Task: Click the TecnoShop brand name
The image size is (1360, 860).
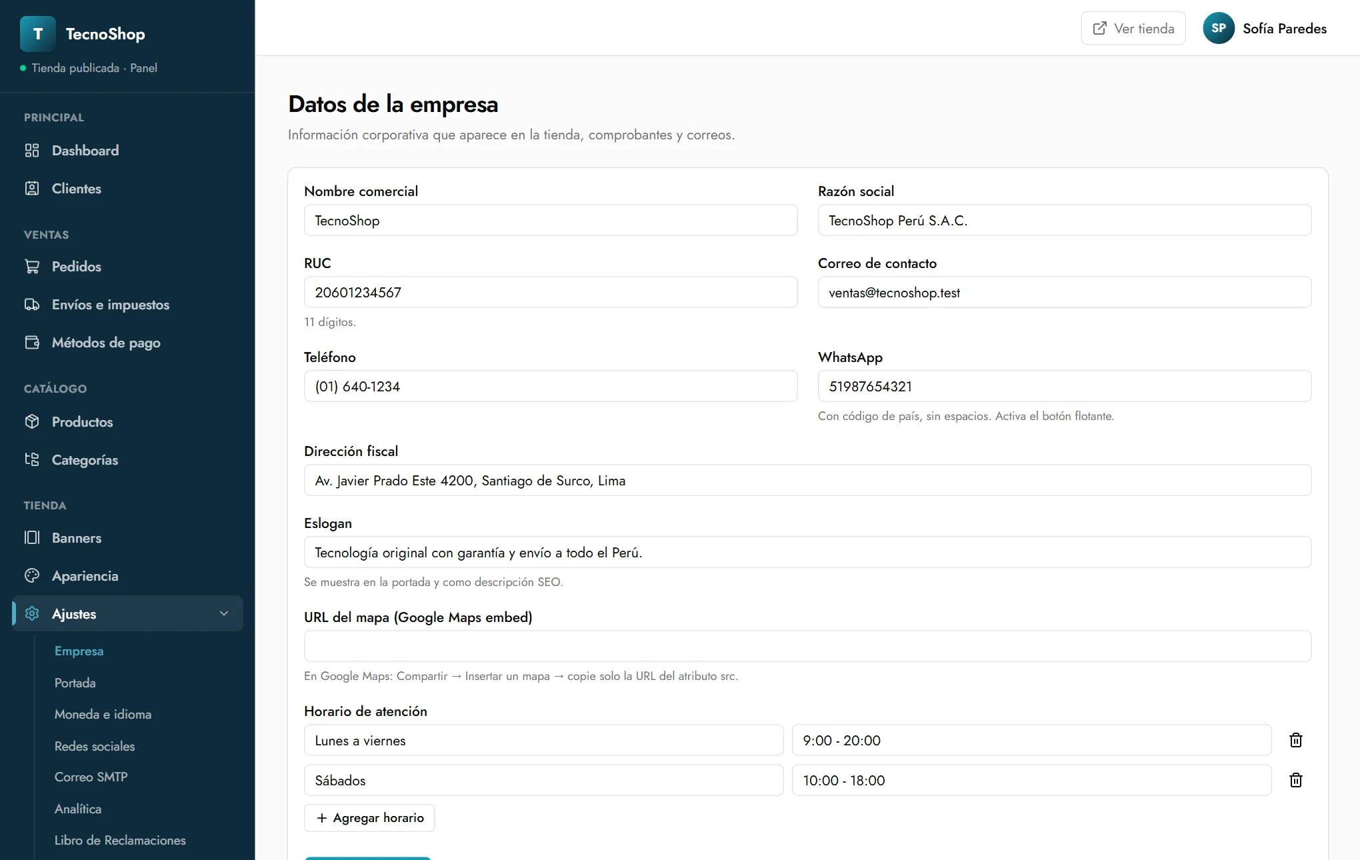Action: click(105, 34)
